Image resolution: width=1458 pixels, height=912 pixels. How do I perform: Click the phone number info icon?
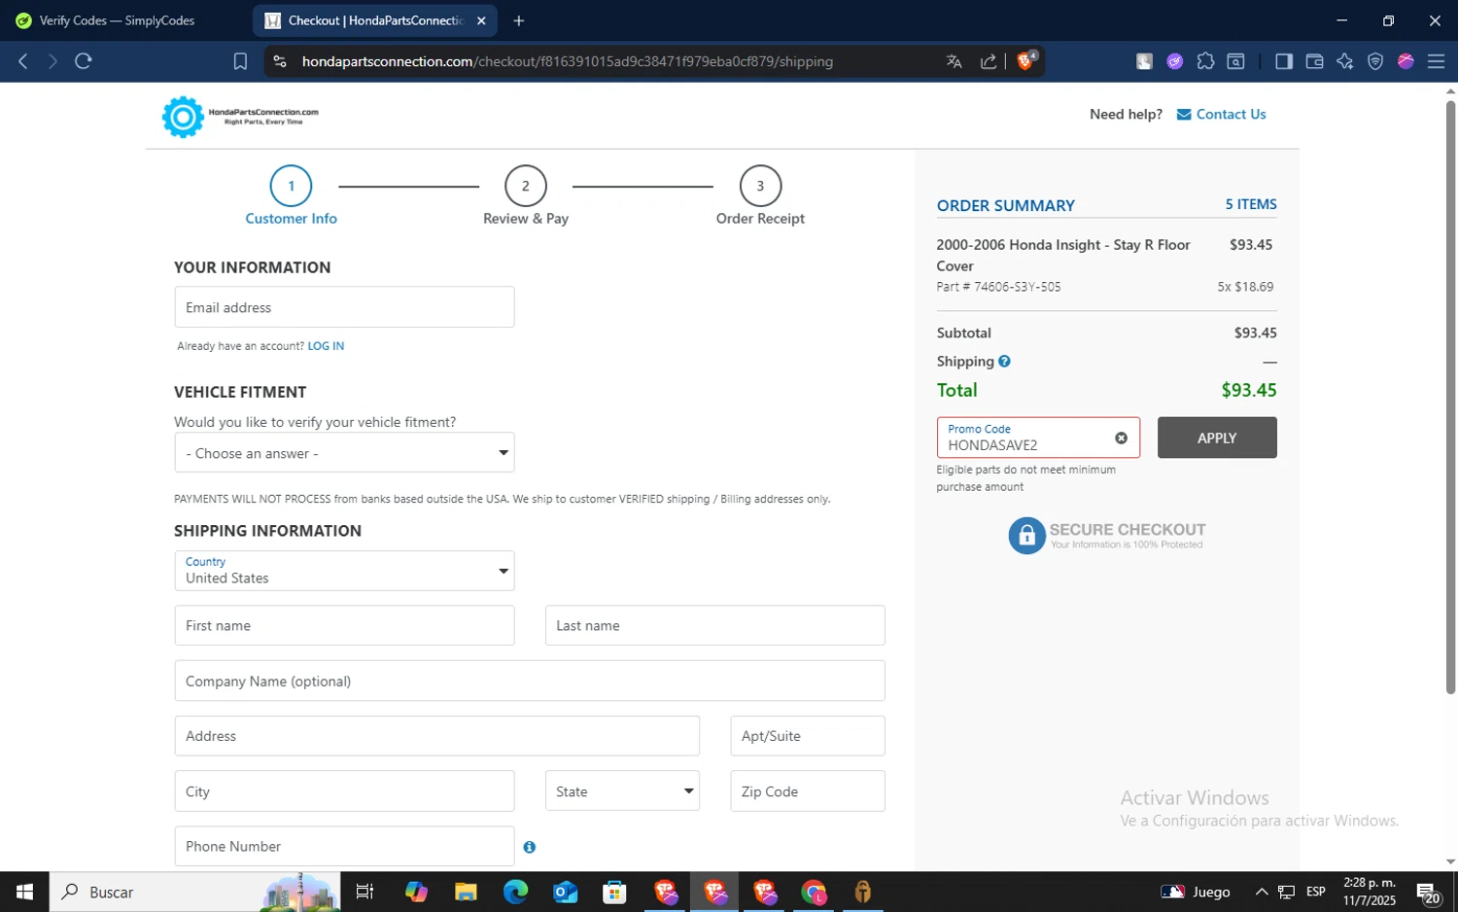click(530, 847)
